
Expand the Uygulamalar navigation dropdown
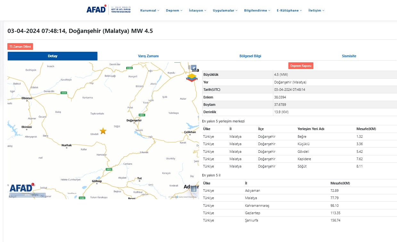[225, 11]
